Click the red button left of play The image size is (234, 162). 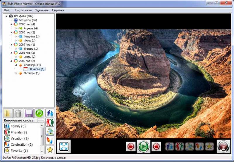(131, 147)
